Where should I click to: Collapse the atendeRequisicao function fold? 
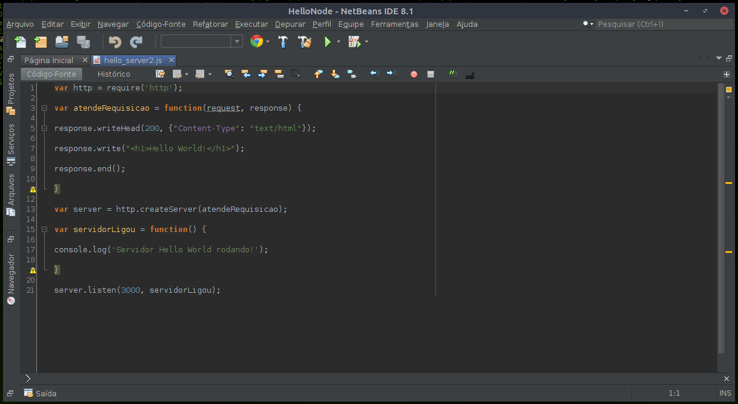[x=44, y=108]
